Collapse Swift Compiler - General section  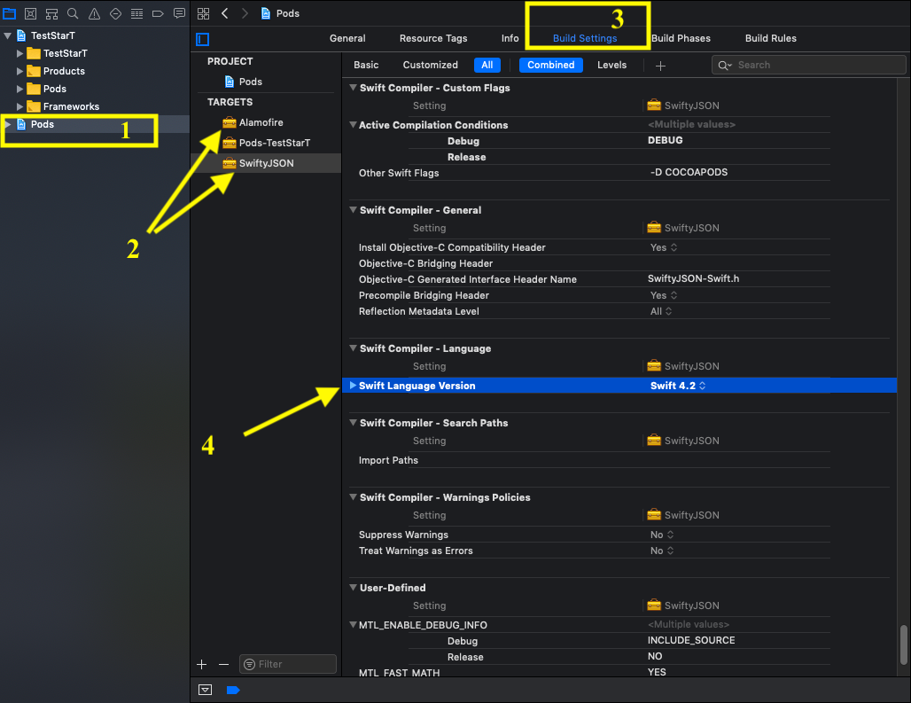[x=353, y=210]
